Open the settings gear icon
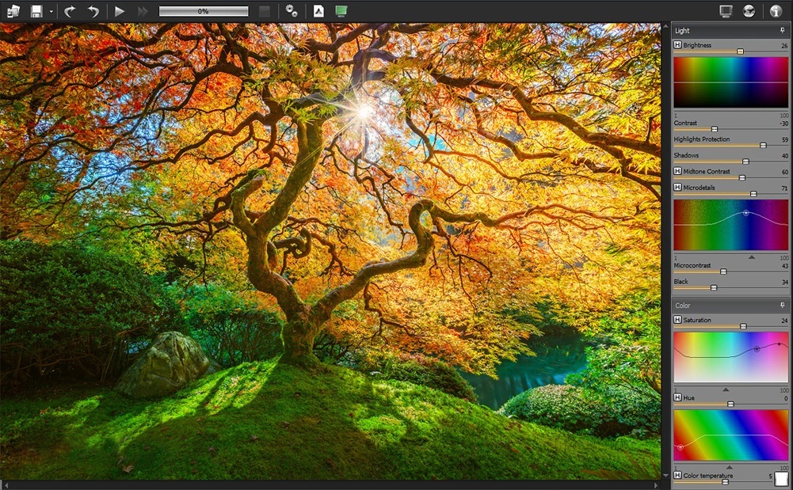Screen dimensions: 793x490 tap(292, 10)
